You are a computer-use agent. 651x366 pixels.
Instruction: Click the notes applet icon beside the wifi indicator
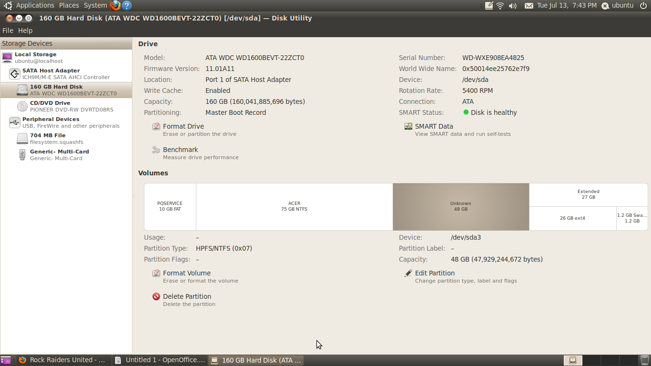coord(488,6)
